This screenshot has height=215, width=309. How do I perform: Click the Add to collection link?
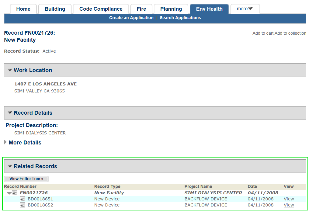tap(290, 33)
